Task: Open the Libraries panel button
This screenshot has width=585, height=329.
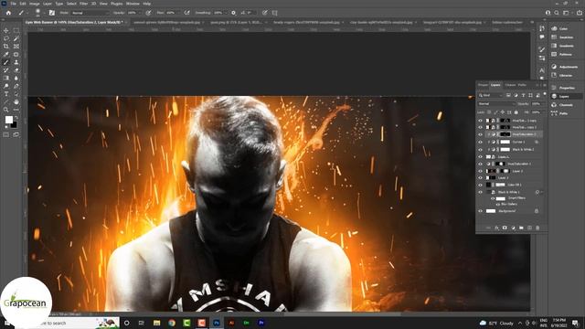Action: tap(566, 75)
